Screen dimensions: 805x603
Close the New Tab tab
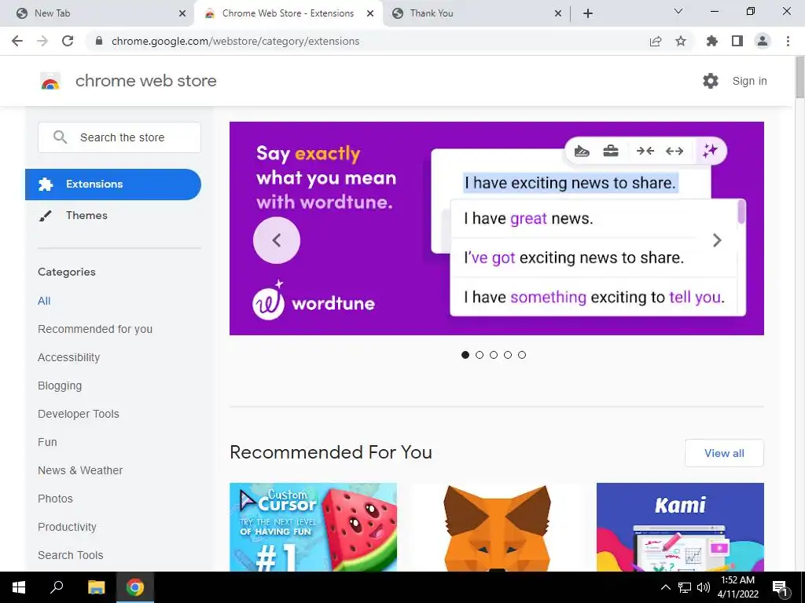[x=182, y=13]
